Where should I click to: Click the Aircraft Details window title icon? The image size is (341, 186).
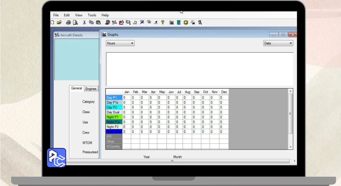(57, 35)
